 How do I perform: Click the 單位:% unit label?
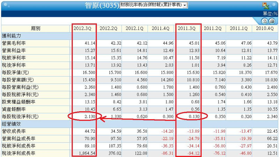tap(270, 14)
